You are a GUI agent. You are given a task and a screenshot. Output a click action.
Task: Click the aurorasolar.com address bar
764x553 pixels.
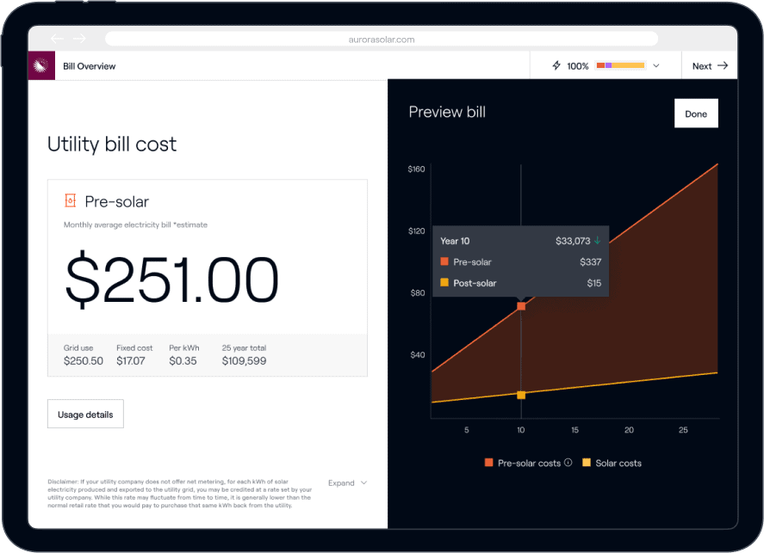point(382,39)
